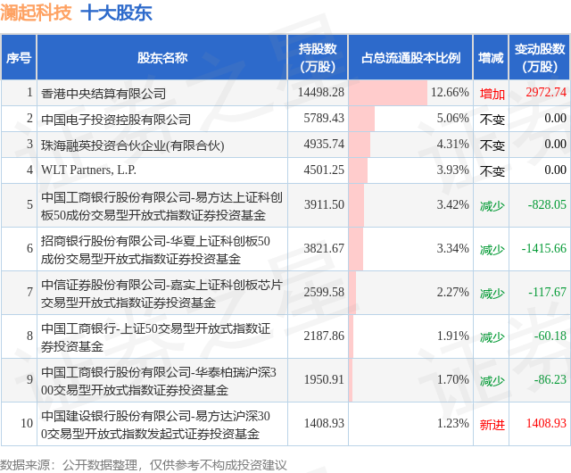Click the red 新进 status label
The width and height of the screenshot is (571, 473).
(x=492, y=425)
